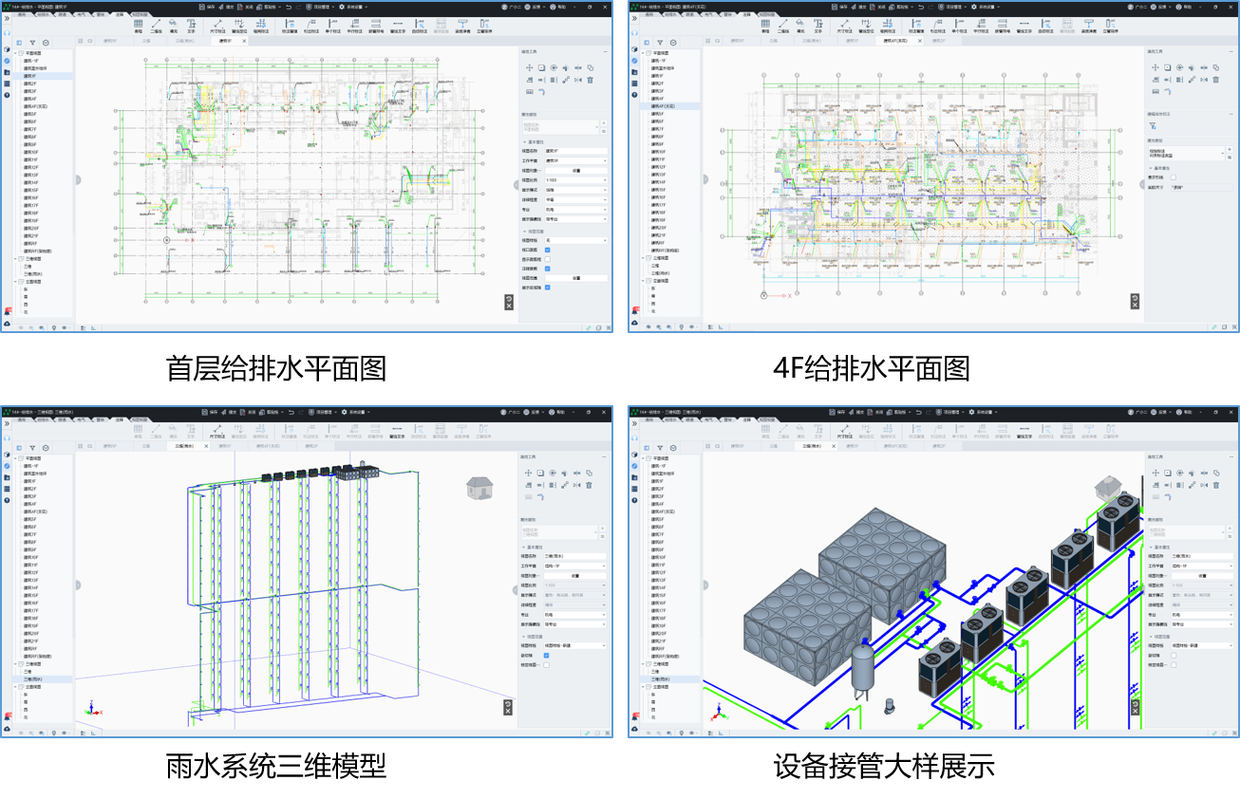The height and width of the screenshot is (799, 1240).
Task: Select the 表格 table tool in the 建筑1F window
Action: click(139, 27)
